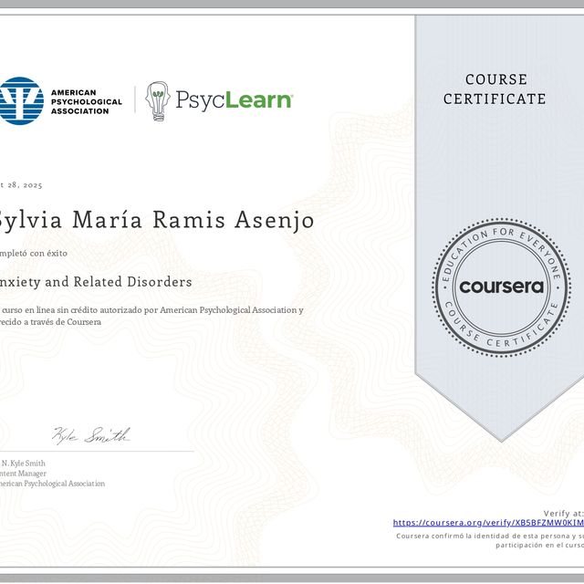Click the 'AMERICAN PSYCHOLOGICAL ASSOCIATION' logo text
This screenshot has width=584, height=584.
coord(87,101)
